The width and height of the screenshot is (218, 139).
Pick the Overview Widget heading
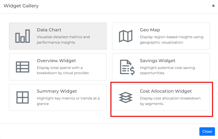[56, 61]
